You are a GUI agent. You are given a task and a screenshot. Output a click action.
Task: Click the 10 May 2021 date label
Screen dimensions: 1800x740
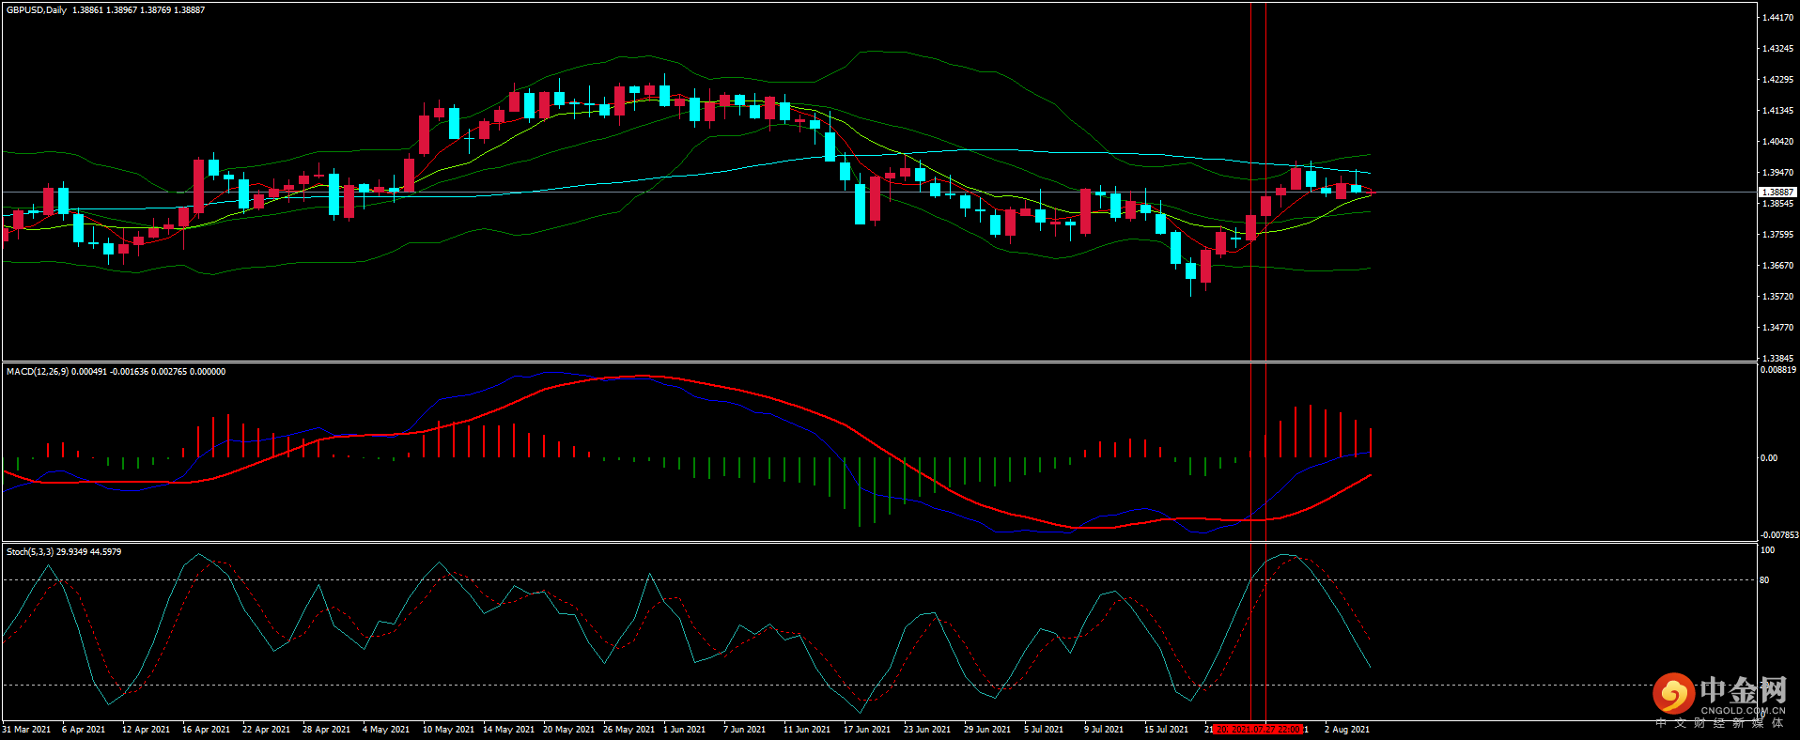(x=448, y=730)
